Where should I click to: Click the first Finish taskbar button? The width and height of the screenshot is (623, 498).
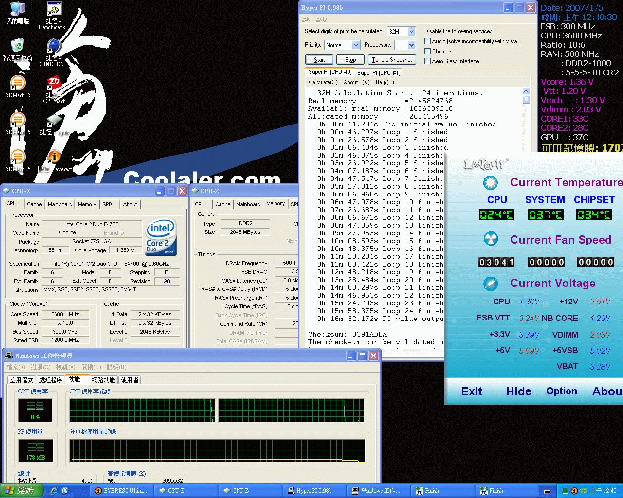click(442, 491)
